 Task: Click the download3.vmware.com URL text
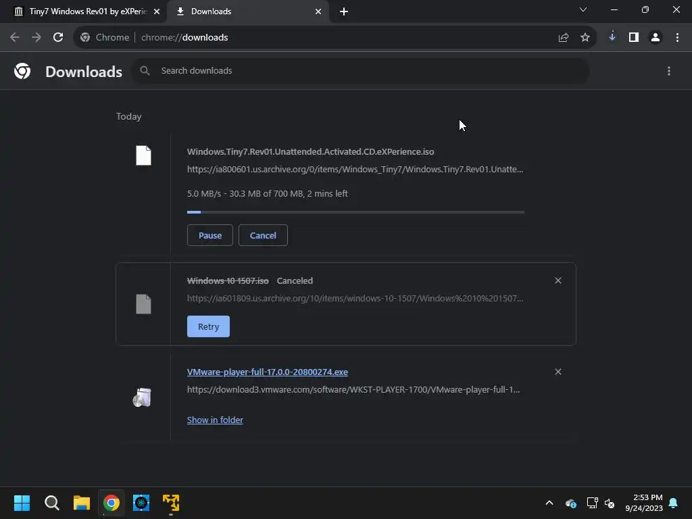pyautogui.click(x=353, y=390)
